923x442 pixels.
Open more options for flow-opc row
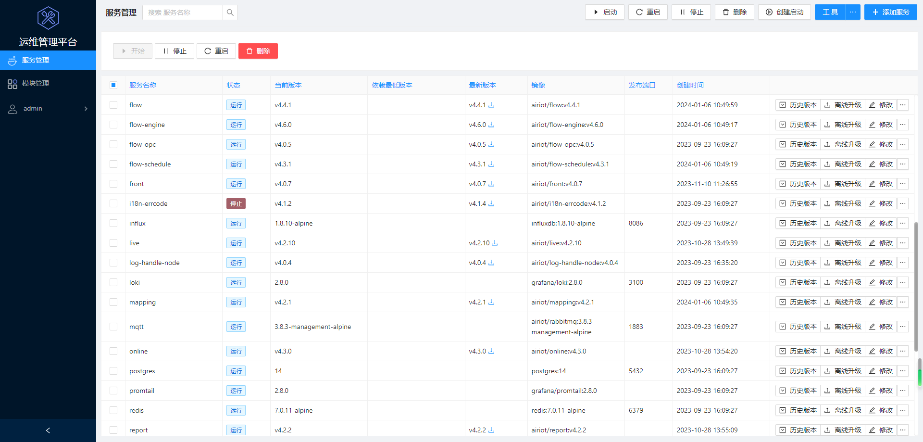tap(903, 144)
